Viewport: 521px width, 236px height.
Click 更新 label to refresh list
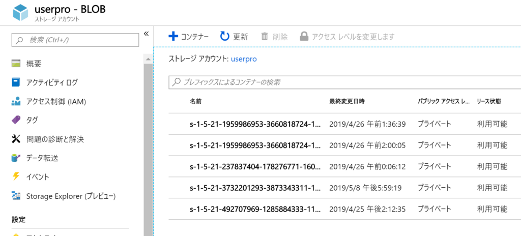(x=240, y=37)
